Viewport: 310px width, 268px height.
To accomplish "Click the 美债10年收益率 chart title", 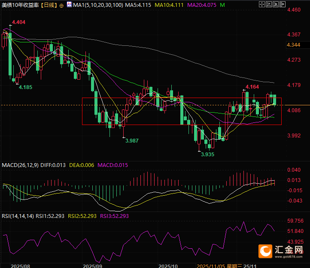I will [20, 5].
